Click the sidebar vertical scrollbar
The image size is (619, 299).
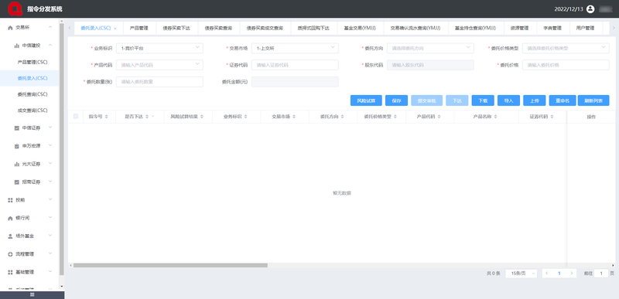click(61, 149)
